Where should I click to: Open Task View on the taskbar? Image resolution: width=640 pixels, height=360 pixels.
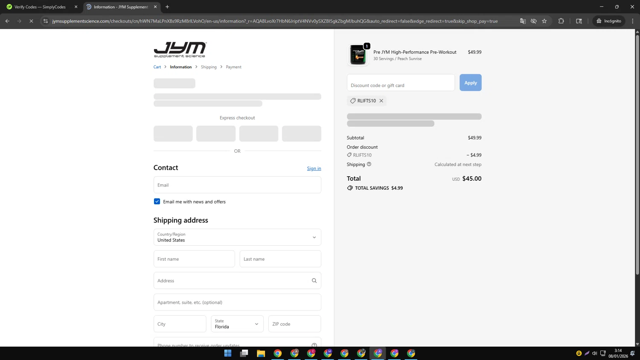tap(244, 353)
